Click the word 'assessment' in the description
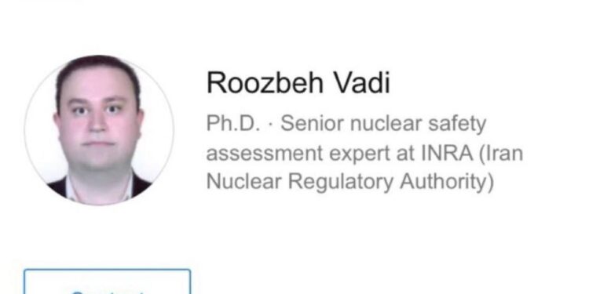The height and width of the screenshot is (294, 589). [265, 154]
